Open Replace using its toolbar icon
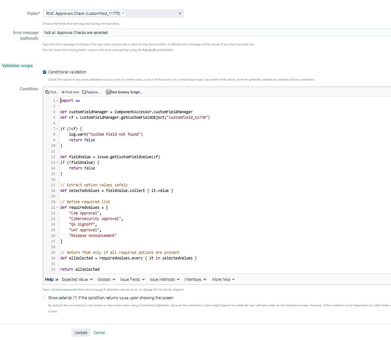391x340 pixels. click(84, 92)
